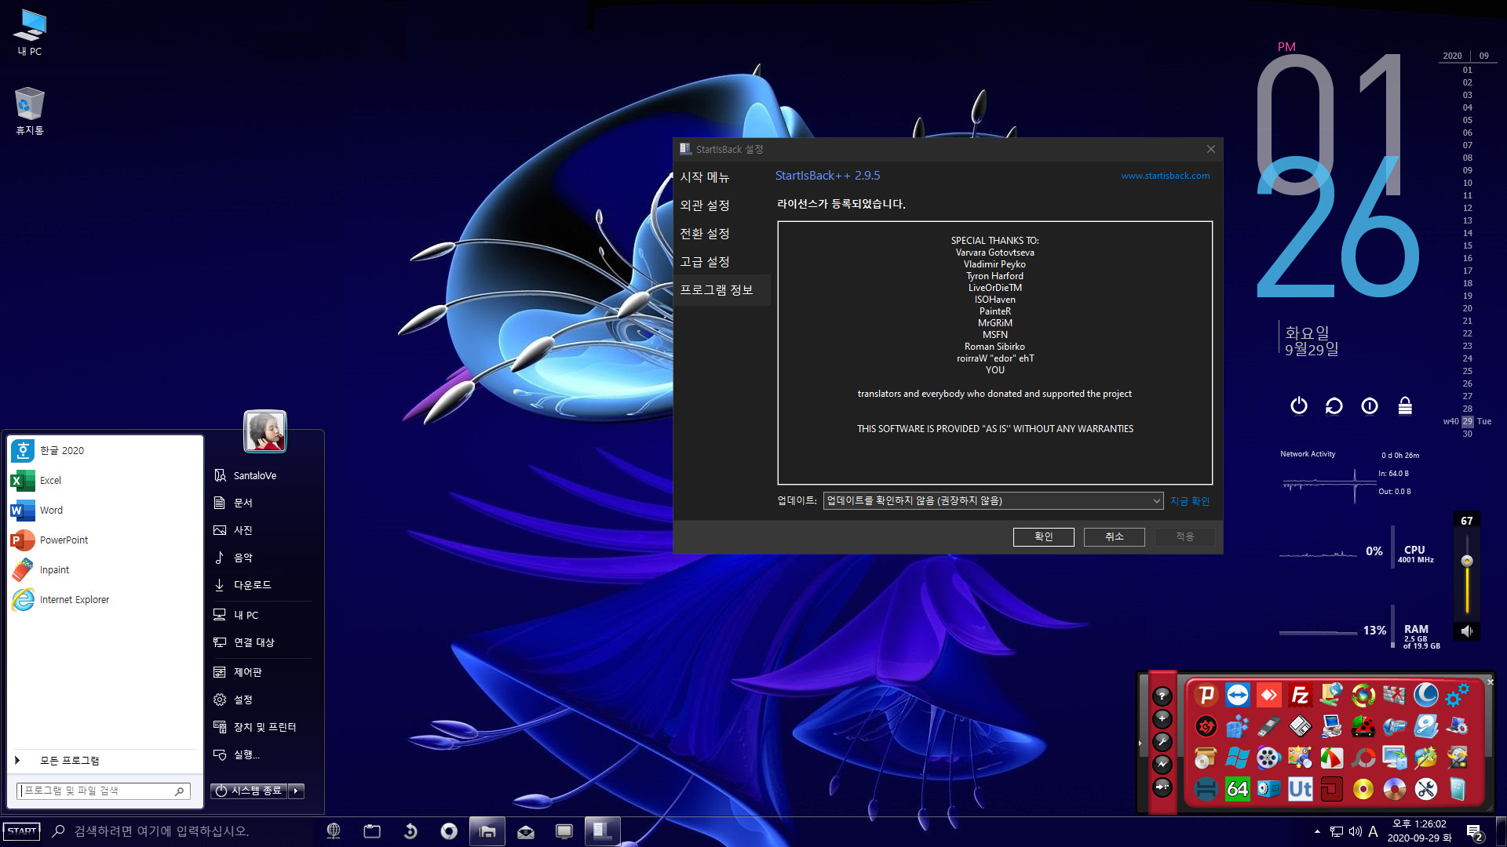Open the mail envelope icon on taskbar

[x=526, y=832]
